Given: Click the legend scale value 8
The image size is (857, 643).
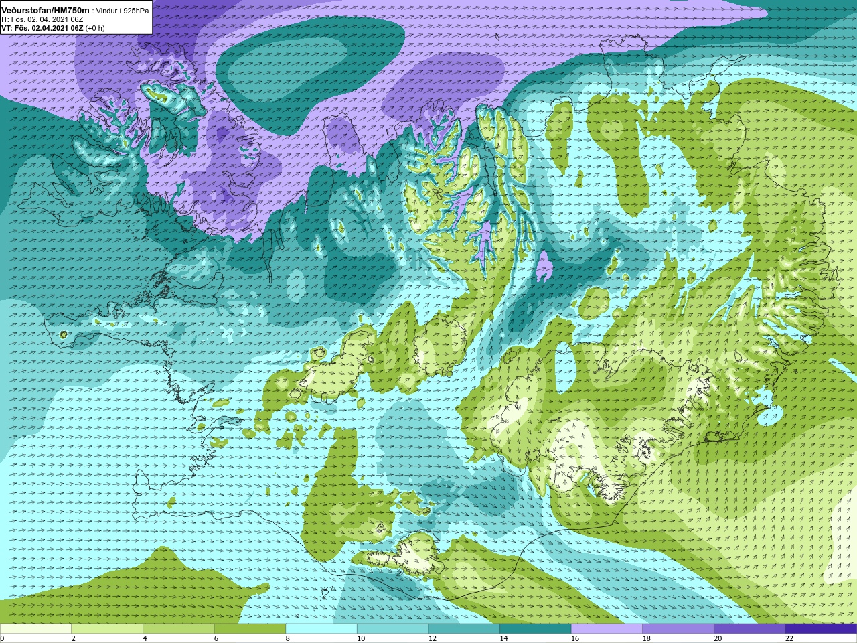Looking at the screenshot, I should pyautogui.click(x=287, y=638).
